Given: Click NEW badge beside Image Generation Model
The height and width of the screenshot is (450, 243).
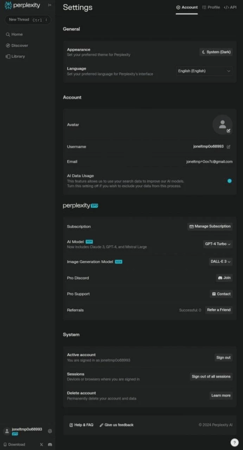Looking at the screenshot, I should click(x=119, y=262).
